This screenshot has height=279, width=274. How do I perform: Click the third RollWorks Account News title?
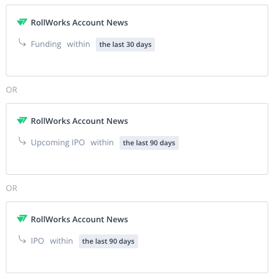80,219
